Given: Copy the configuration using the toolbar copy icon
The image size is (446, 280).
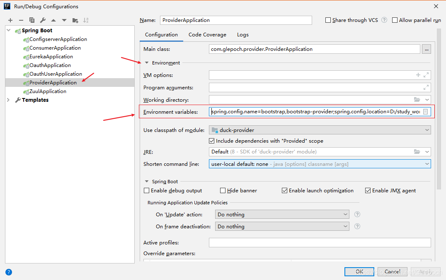Looking at the screenshot, I should tap(32, 20).
